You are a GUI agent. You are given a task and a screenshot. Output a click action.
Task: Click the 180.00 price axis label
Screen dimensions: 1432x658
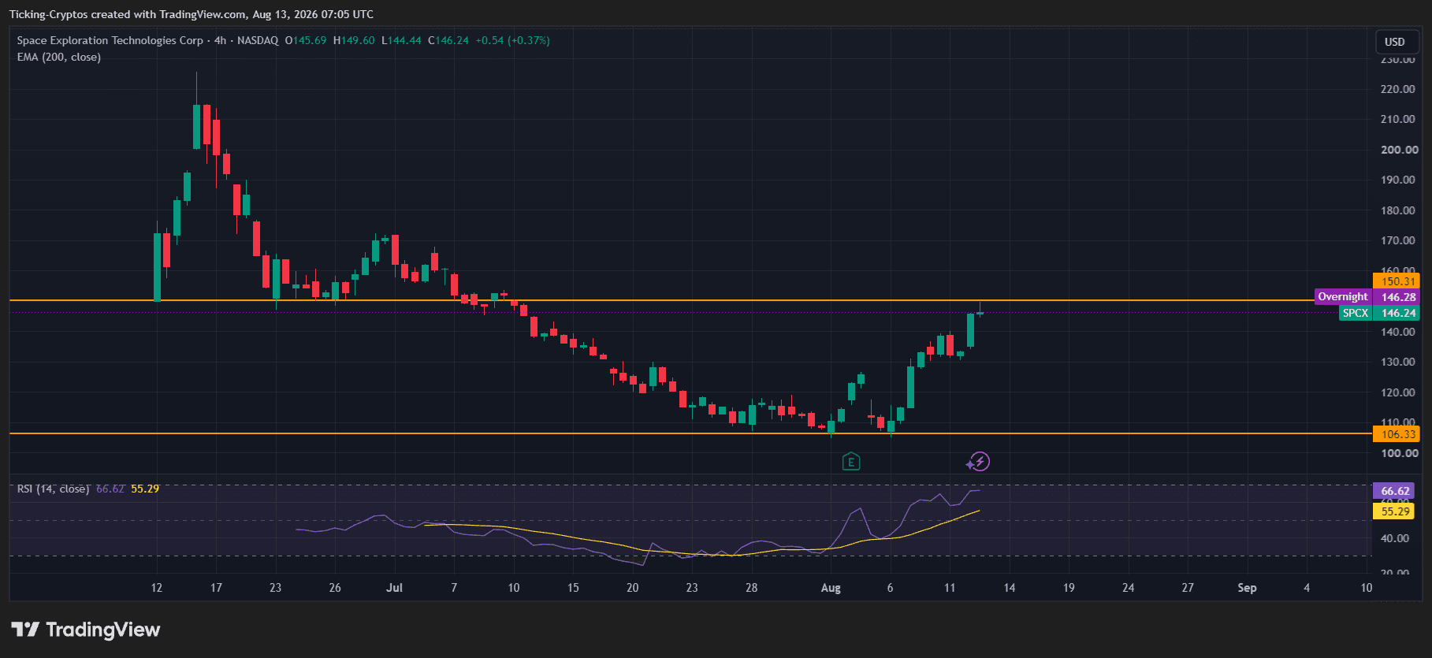coord(1398,210)
